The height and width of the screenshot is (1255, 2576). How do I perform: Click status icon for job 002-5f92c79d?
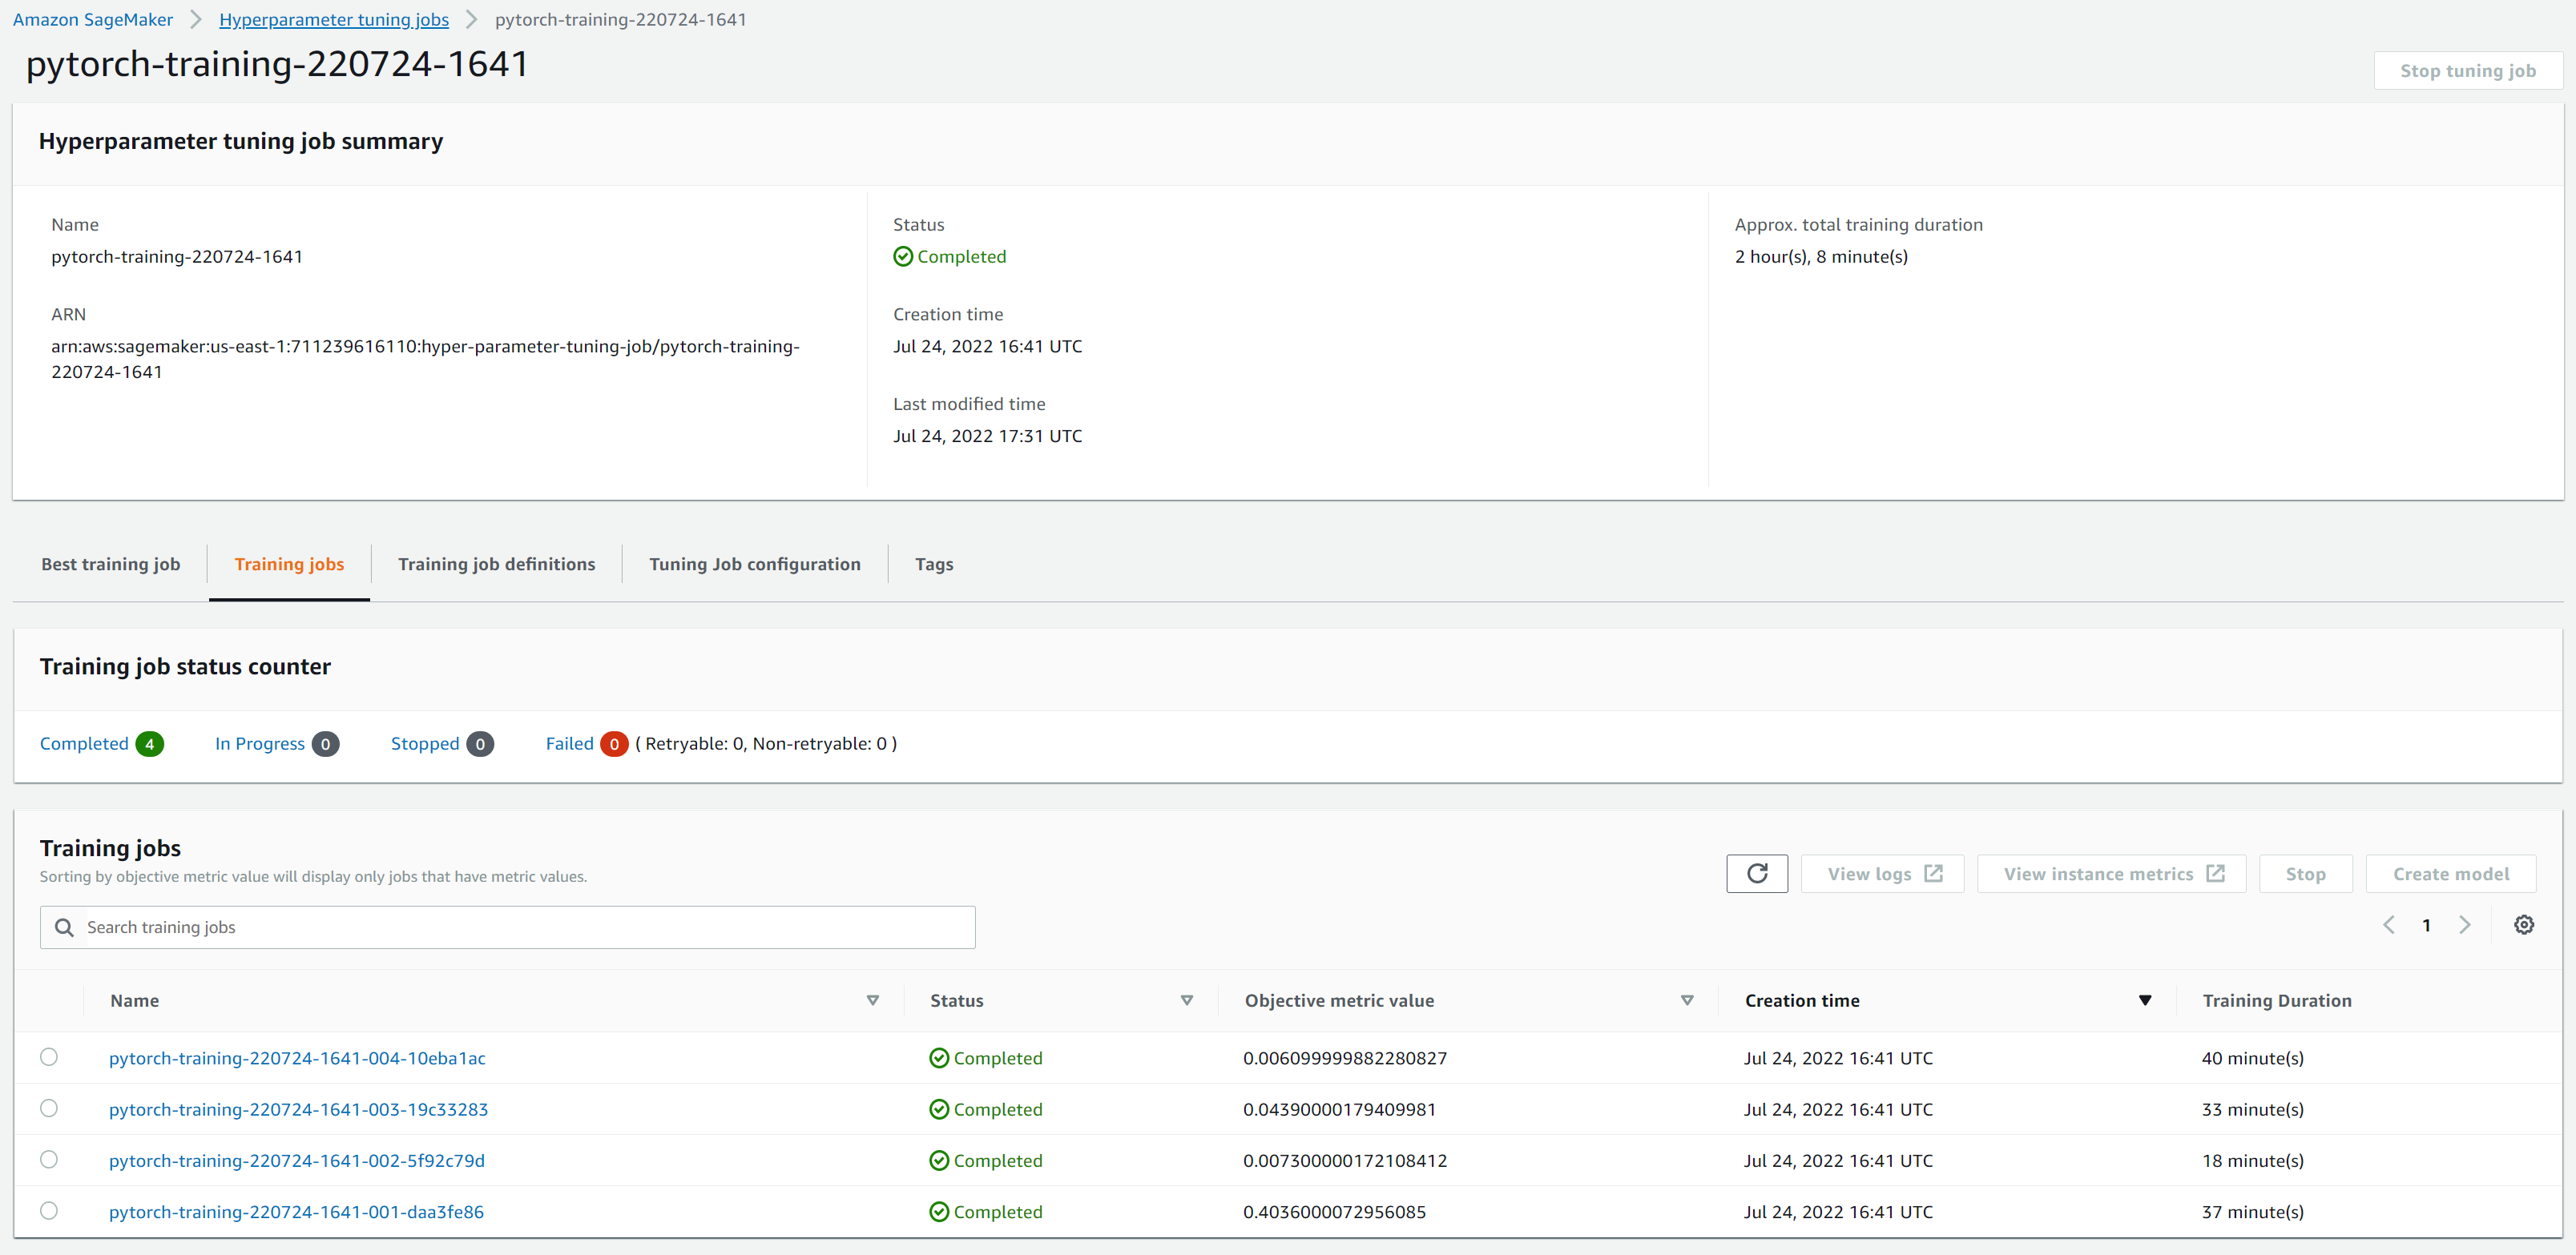[x=939, y=1160]
